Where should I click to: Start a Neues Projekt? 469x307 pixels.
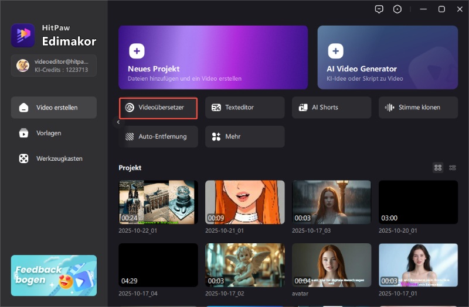tap(213, 57)
